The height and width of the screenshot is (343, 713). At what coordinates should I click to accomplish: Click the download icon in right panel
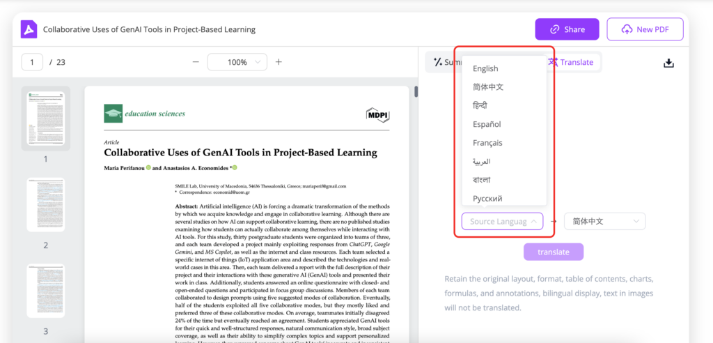click(668, 63)
